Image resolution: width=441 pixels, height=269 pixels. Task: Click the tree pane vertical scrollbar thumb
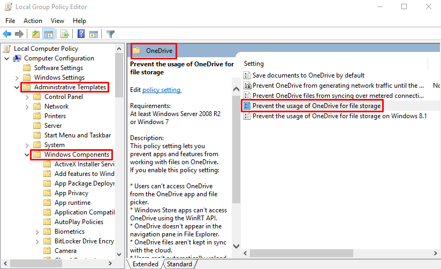click(x=119, y=75)
